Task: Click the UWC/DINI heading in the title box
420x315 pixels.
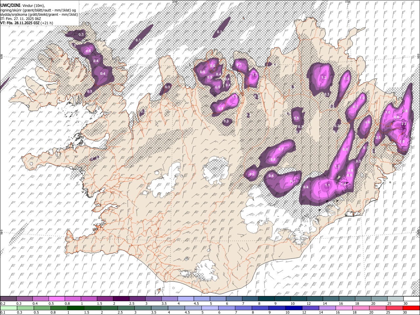Action: 10,6
